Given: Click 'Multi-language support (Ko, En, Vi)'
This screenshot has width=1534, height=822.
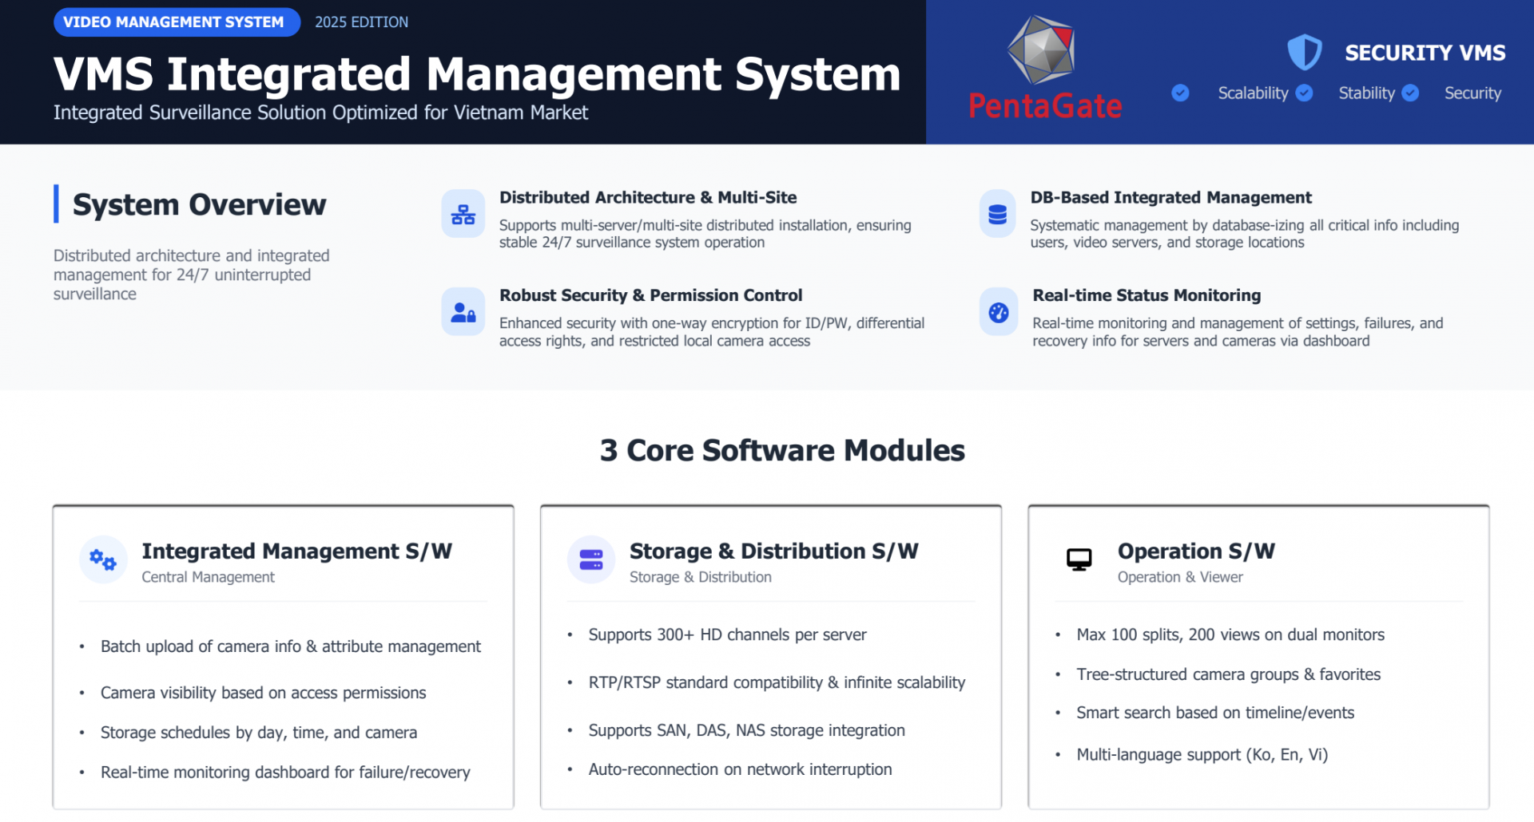Looking at the screenshot, I should (x=1202, y=755).
